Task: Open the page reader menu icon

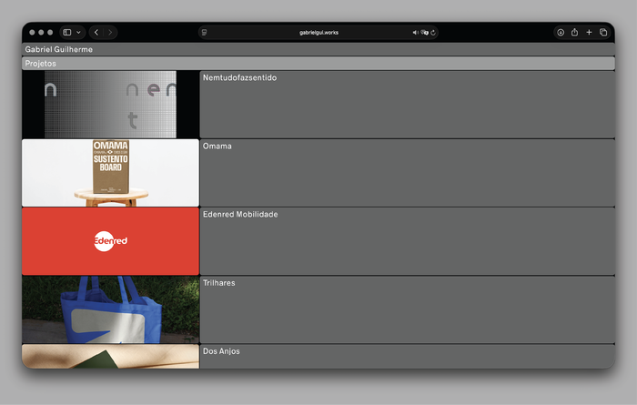Action: [x=205, y=32]
